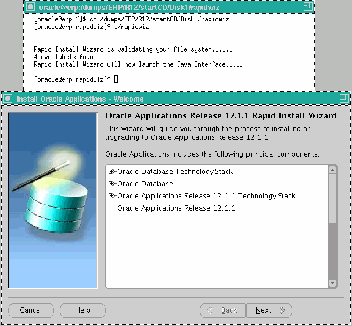The image size is (352, 326).
Task: Click '4 dvd labels found' terminal line
Action: tap(65, 57)
